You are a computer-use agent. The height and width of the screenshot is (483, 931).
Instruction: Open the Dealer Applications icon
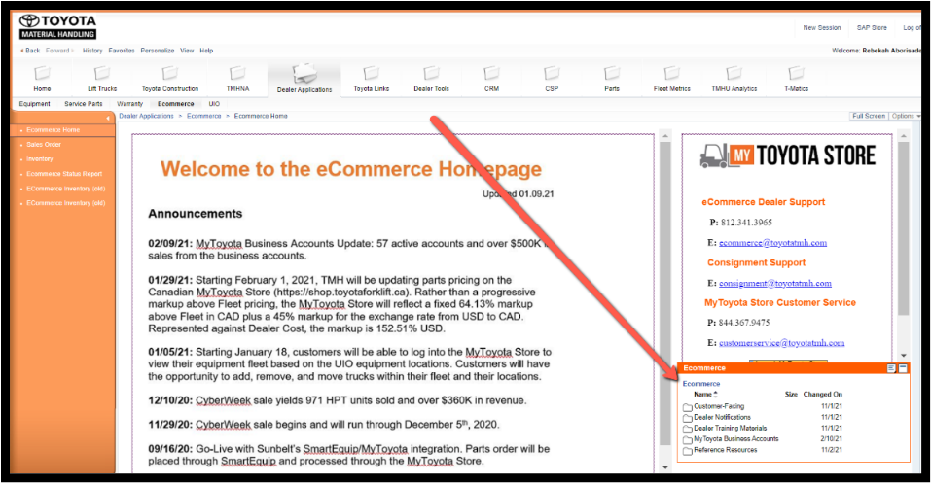(x=304, y=74)
